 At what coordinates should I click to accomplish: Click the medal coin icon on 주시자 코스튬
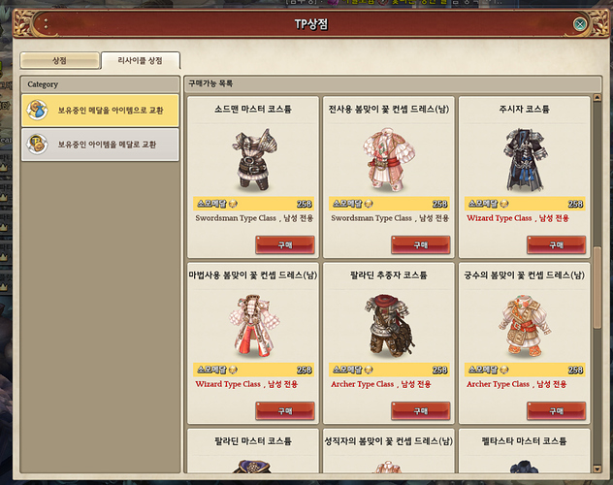[504, 204]
